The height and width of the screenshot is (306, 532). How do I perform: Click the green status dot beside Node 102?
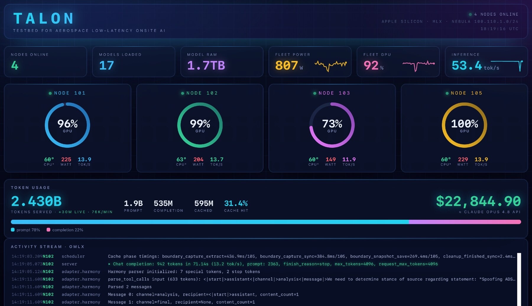tap(183, 93)
